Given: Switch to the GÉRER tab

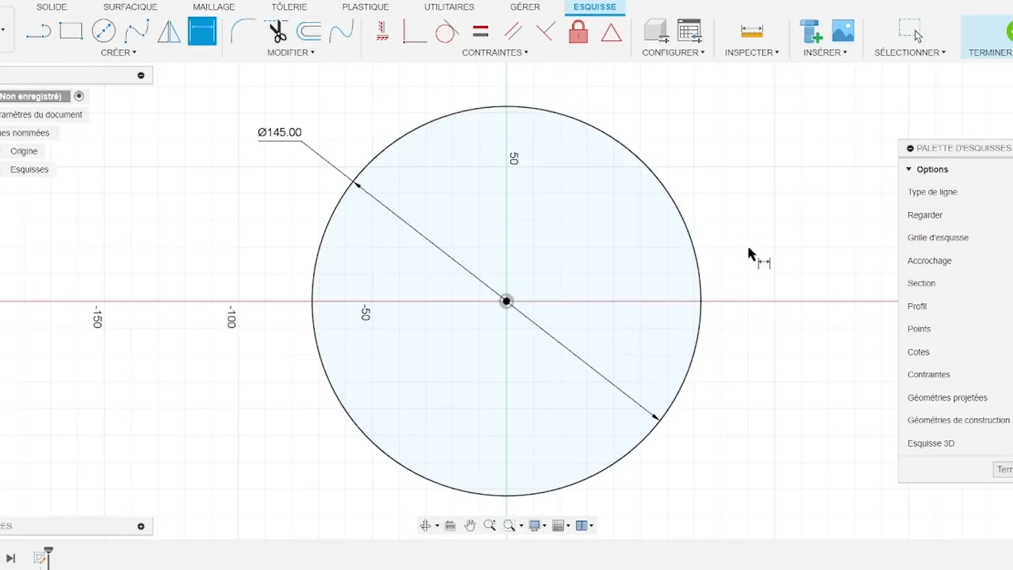Looking at the screenshot, I should (525, 7).
